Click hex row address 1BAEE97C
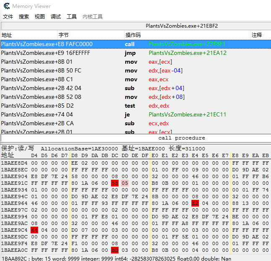The height and width of the screenshot is (261, 271). (x=14, y=210)
